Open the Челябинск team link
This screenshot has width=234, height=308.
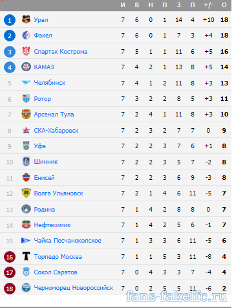(x=50, y=83)
